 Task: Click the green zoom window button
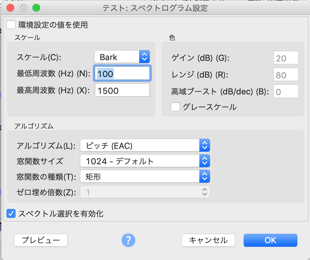click(x=36, y=8)
